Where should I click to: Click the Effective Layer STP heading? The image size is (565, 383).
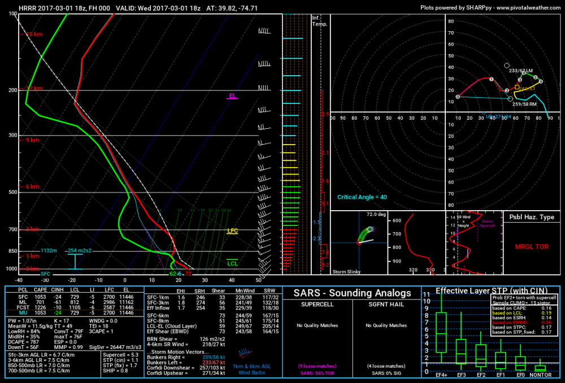click(492, 290)
